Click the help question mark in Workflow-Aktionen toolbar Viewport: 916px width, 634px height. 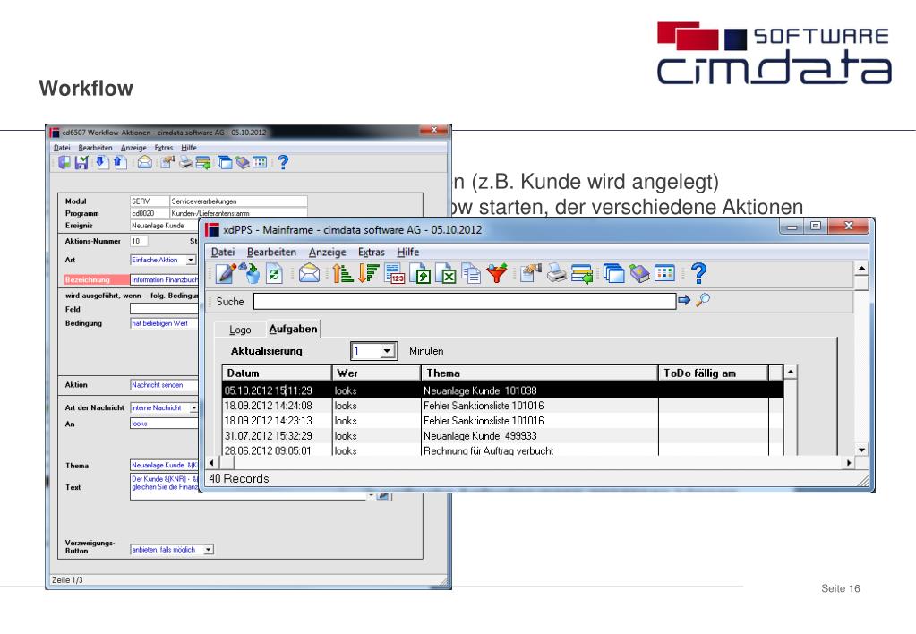click(283, 162)
